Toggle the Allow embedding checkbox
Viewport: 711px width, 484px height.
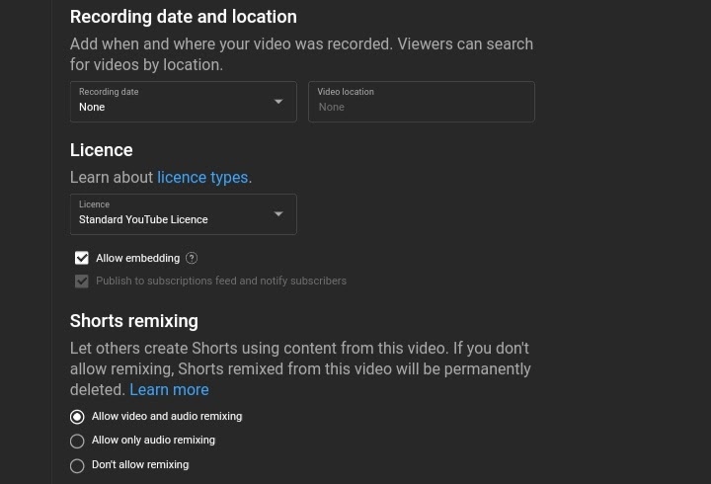[82, 259]
